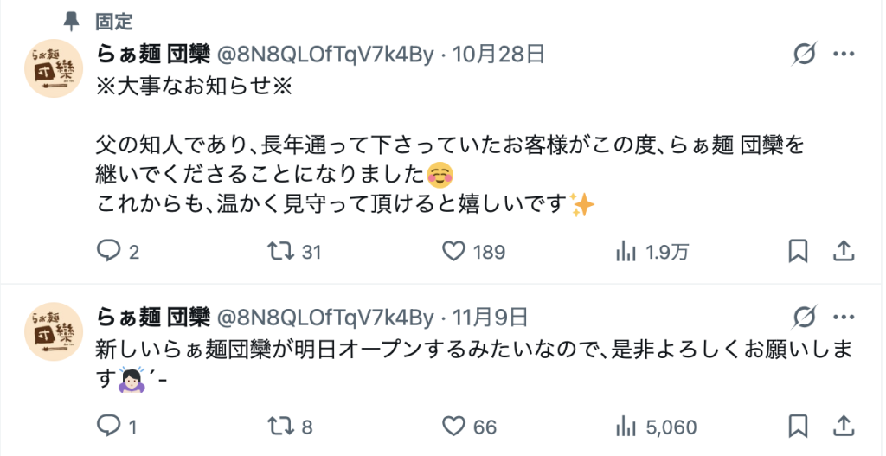Image resolution: width=886 pixels, height=456 pixels.
Task: Open Grok icon on pinned post
Action: (804, 55)
